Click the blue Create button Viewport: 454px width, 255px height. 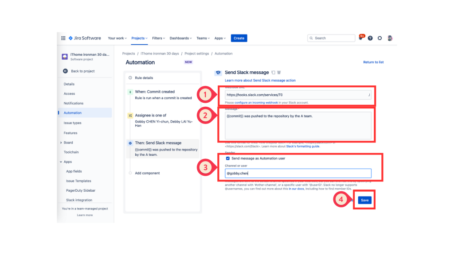pyautogui.click(x=239, y=38)
